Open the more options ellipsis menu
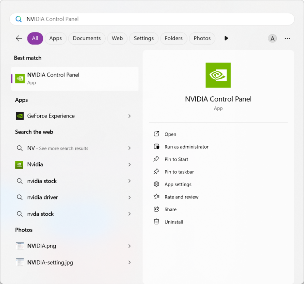Viewport: 304px width, 284px height. (287, 38)
